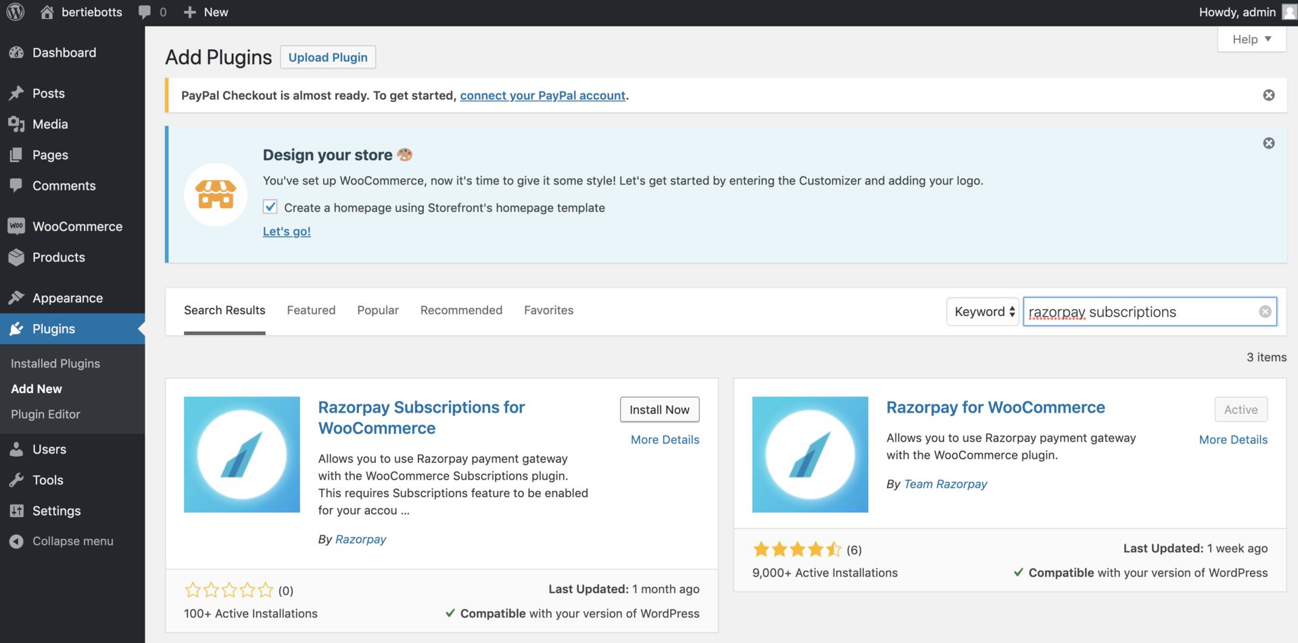This screenshot has width=1298, height=643.
Task: Uncheck Create a homepage using Storefront template
Action: point(270,207)
